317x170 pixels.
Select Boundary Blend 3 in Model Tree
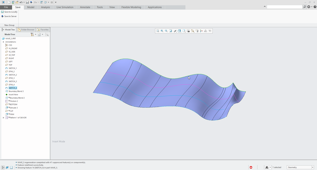pos(16,91)
